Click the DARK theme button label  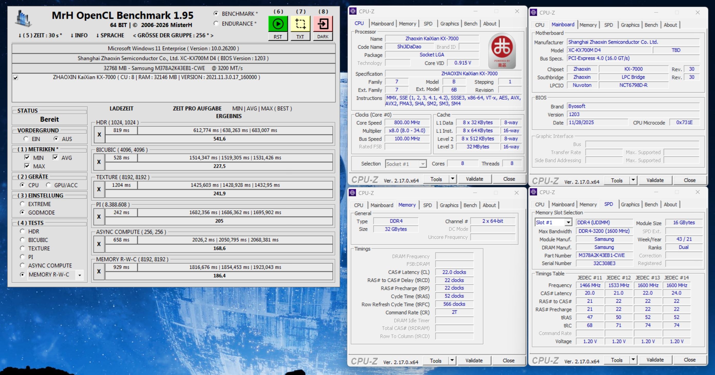(323, 37)
